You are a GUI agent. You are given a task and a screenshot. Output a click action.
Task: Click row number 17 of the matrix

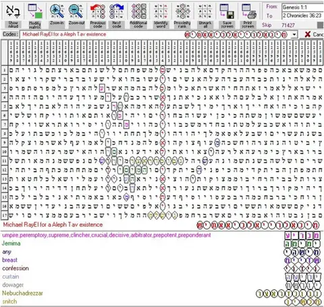coord(4,215)
